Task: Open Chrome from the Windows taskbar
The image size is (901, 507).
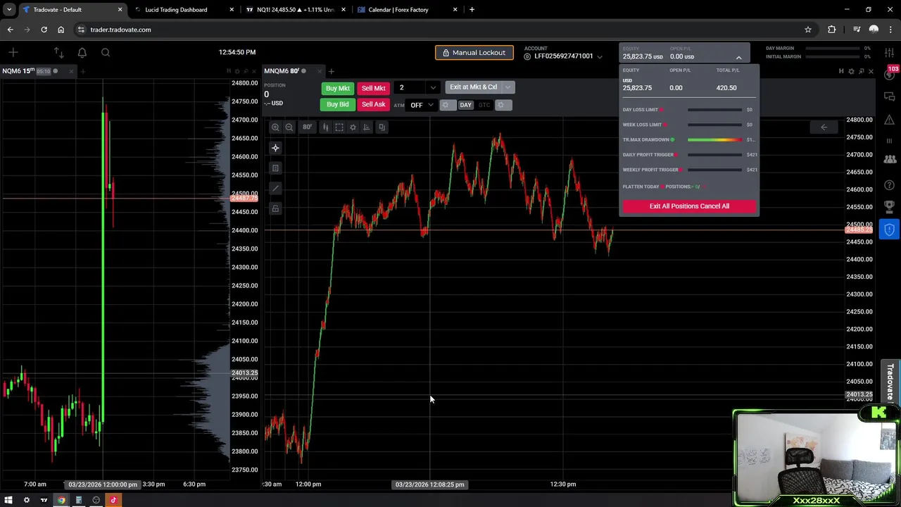Action: pyautogui.click(x=61, y=500)
